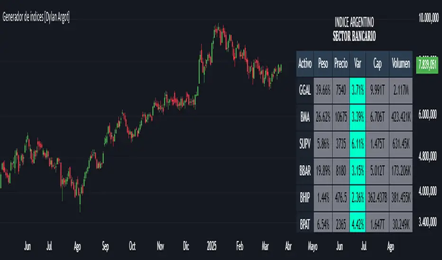
Task: Click the Var column header
Action: click(x=358, y=64)
